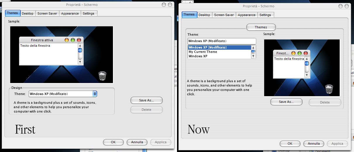
Task: Switch to Desktop tab in right dialog
Action: tap(205, 15)
